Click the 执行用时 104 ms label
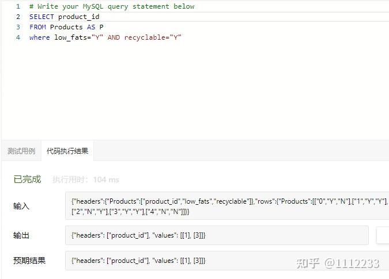This screenshot has height=279, width=389. [86, 179]
